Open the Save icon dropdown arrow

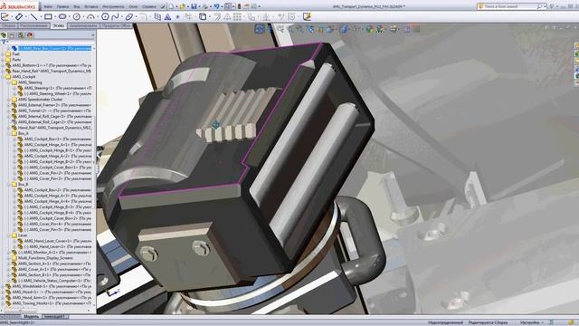[x=199, y=6]
